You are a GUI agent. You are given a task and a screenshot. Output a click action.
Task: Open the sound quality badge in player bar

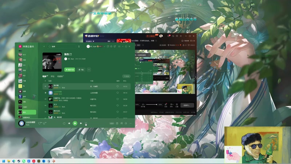[x=112, y=123]
